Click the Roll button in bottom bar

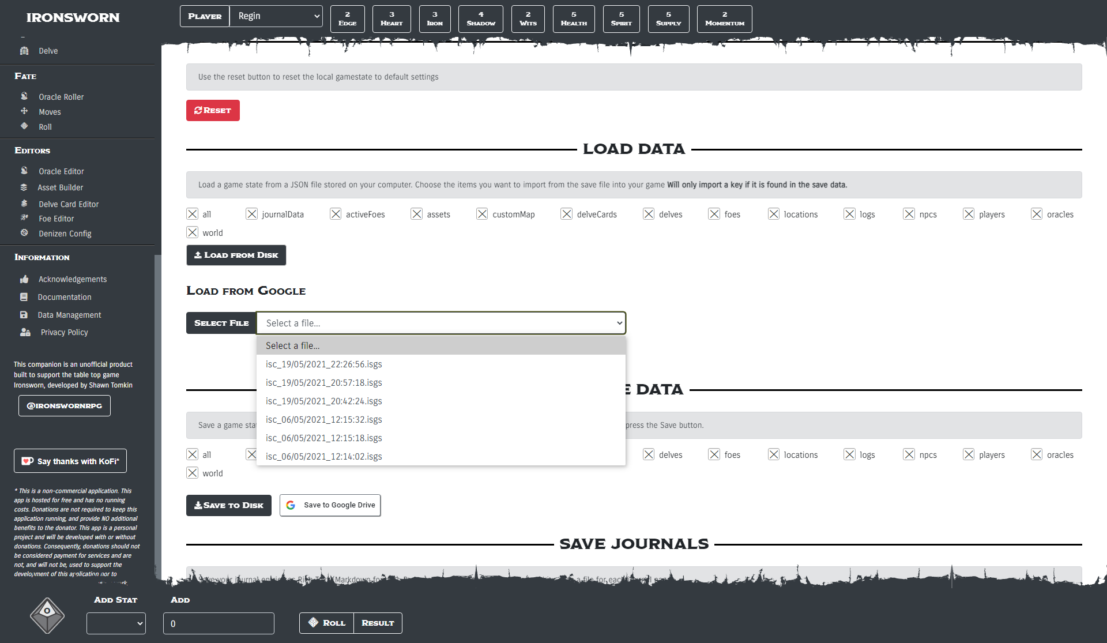pos(327,623)
